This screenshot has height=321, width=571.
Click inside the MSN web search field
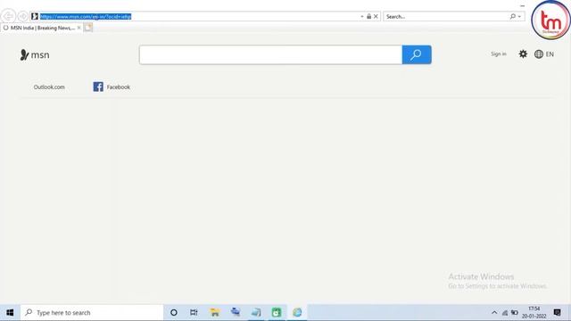(x=270, y=54)
